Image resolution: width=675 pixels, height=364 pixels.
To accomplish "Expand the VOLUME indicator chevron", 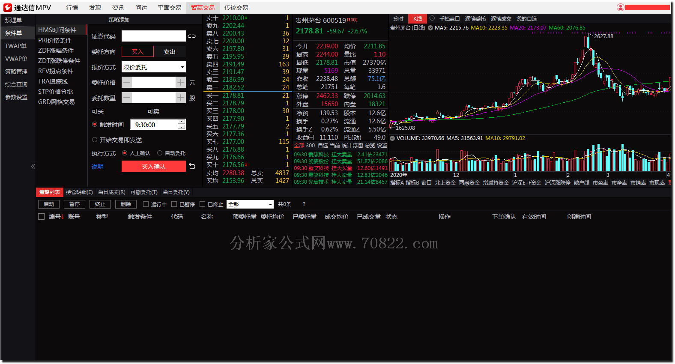I will point(392,138).
